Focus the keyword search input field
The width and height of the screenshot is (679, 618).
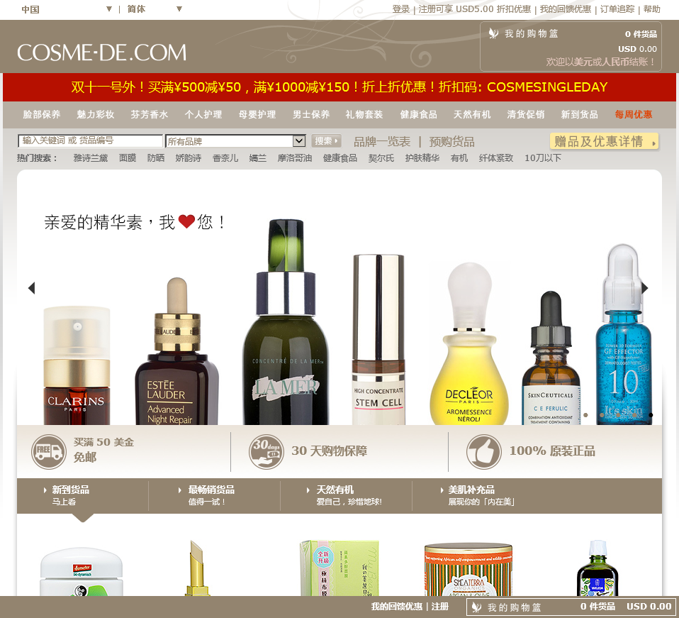(x=90, y=140)
